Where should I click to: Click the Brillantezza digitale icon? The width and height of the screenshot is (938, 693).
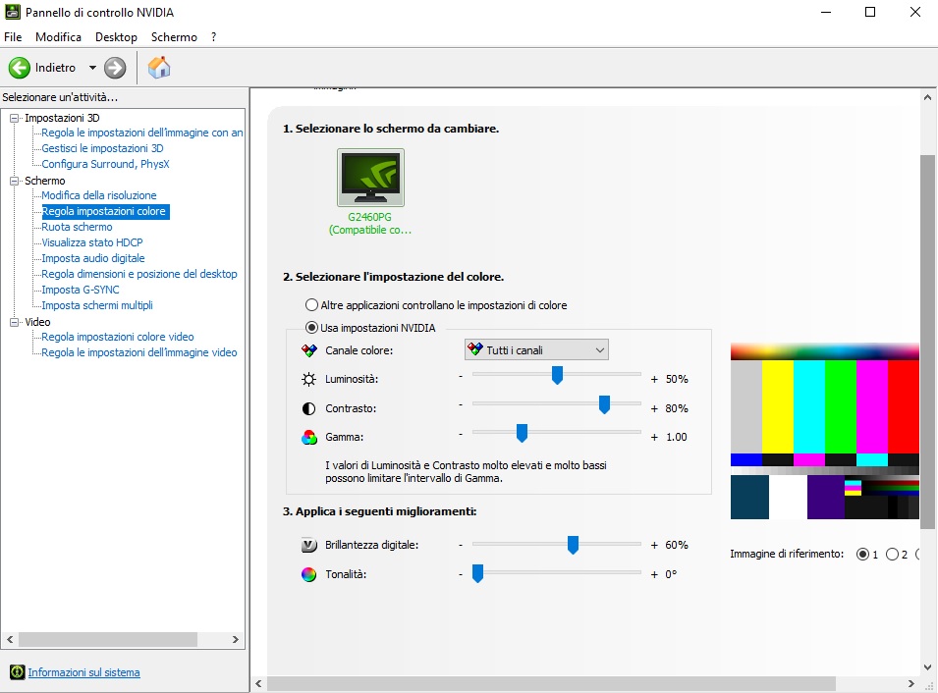tap(308, 546)
